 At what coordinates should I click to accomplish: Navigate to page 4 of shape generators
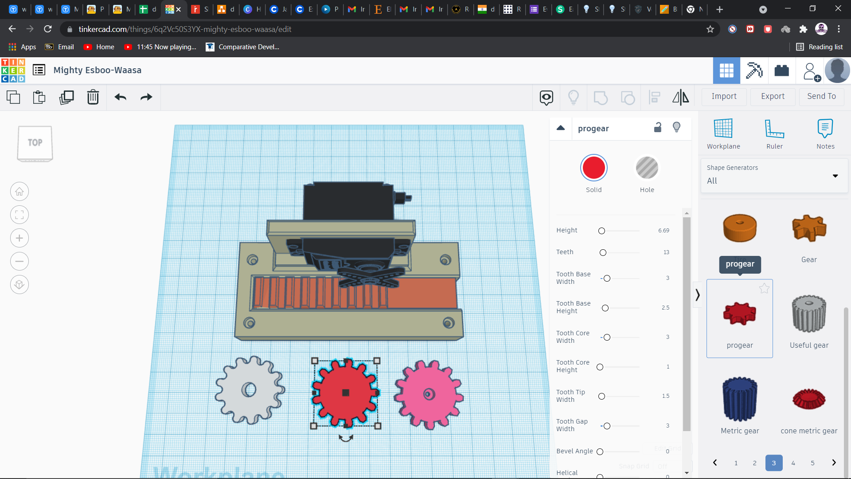pyautogui.click(x=793, y=463)
